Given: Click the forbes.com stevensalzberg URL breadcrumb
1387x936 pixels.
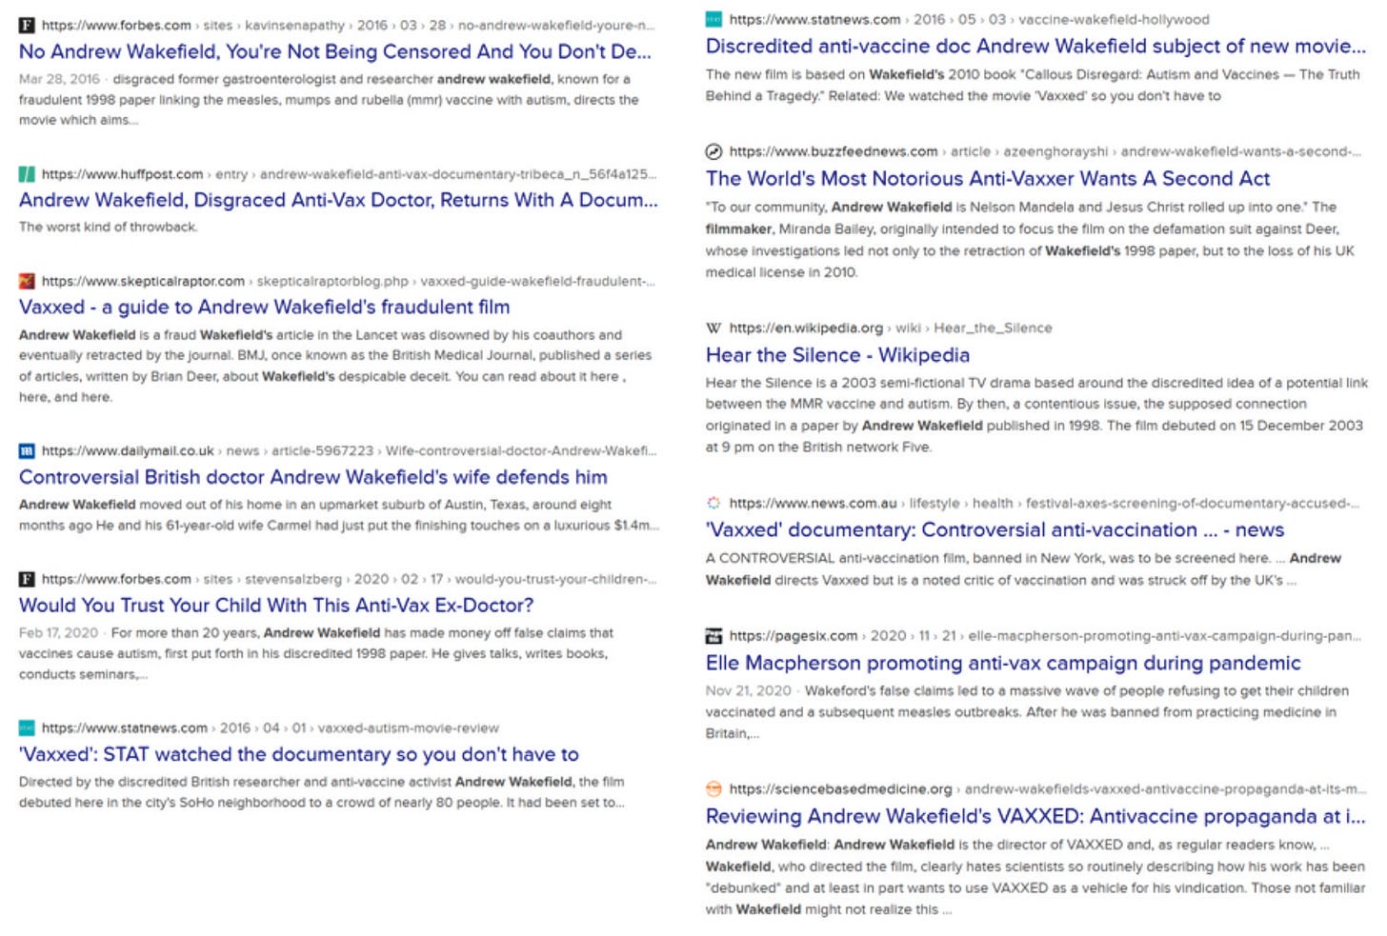Looking at the screenshot, I should point(349,579).
